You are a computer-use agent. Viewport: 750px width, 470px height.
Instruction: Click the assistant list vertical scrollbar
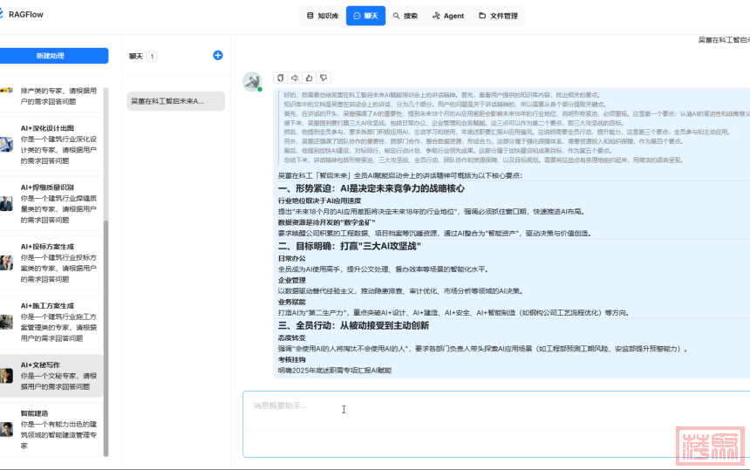click(106, 331)
